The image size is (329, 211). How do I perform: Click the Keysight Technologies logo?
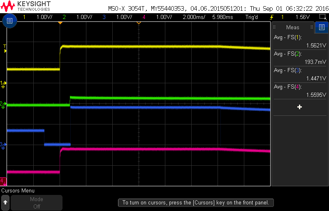tap(25, 6)
